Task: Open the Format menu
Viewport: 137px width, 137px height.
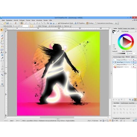Action: 28,20
